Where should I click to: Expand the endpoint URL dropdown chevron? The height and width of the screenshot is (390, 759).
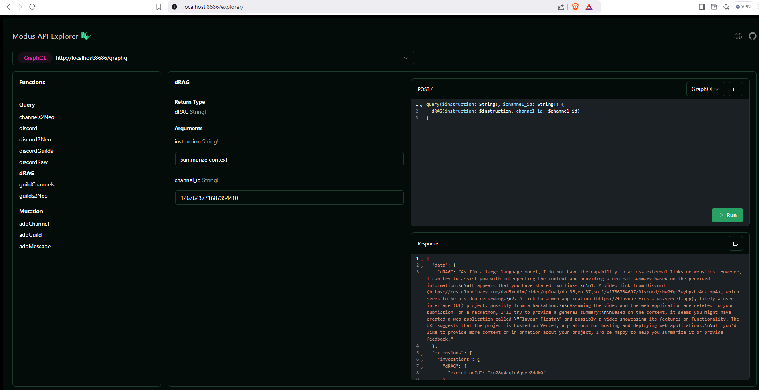406,58
